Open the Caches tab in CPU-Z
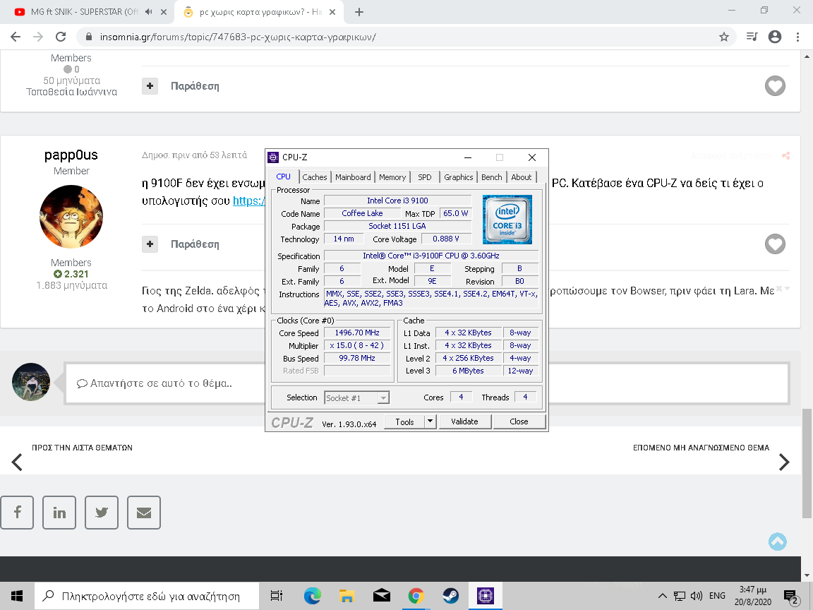 tap(314, 177)
